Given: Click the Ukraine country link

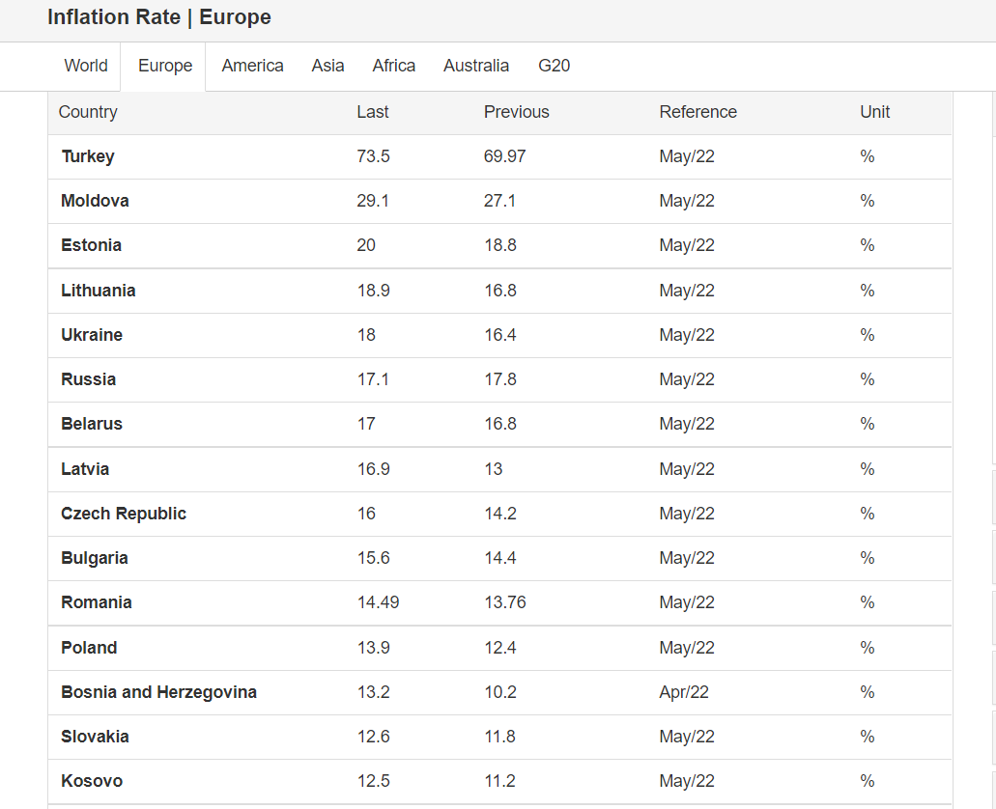Looking at the screenshot, I should 92,335.
